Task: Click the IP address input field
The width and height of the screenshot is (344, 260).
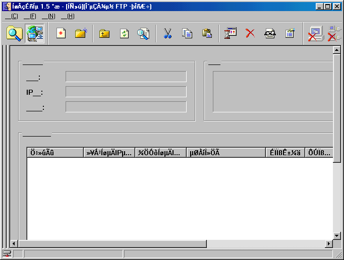Action: click(126, 92)
